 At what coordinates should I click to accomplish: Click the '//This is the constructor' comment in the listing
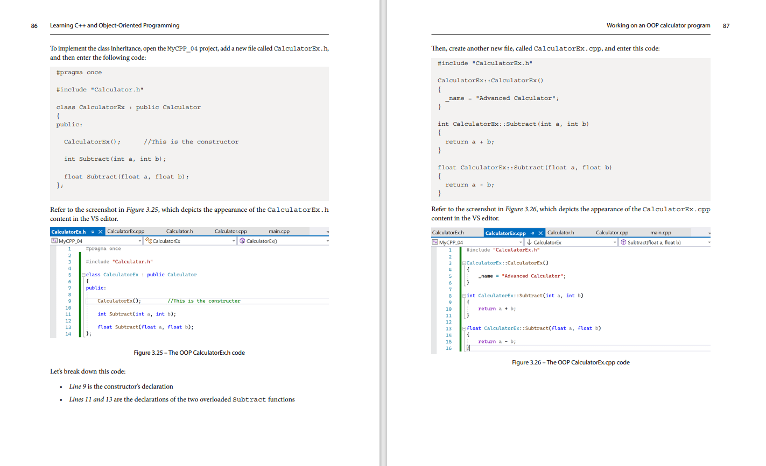(x=191, y=142)
